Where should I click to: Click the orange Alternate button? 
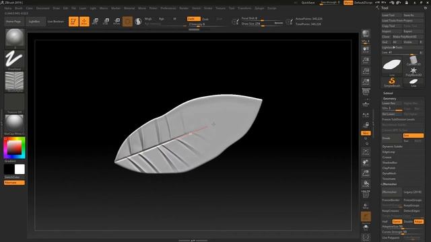(14, 183)
